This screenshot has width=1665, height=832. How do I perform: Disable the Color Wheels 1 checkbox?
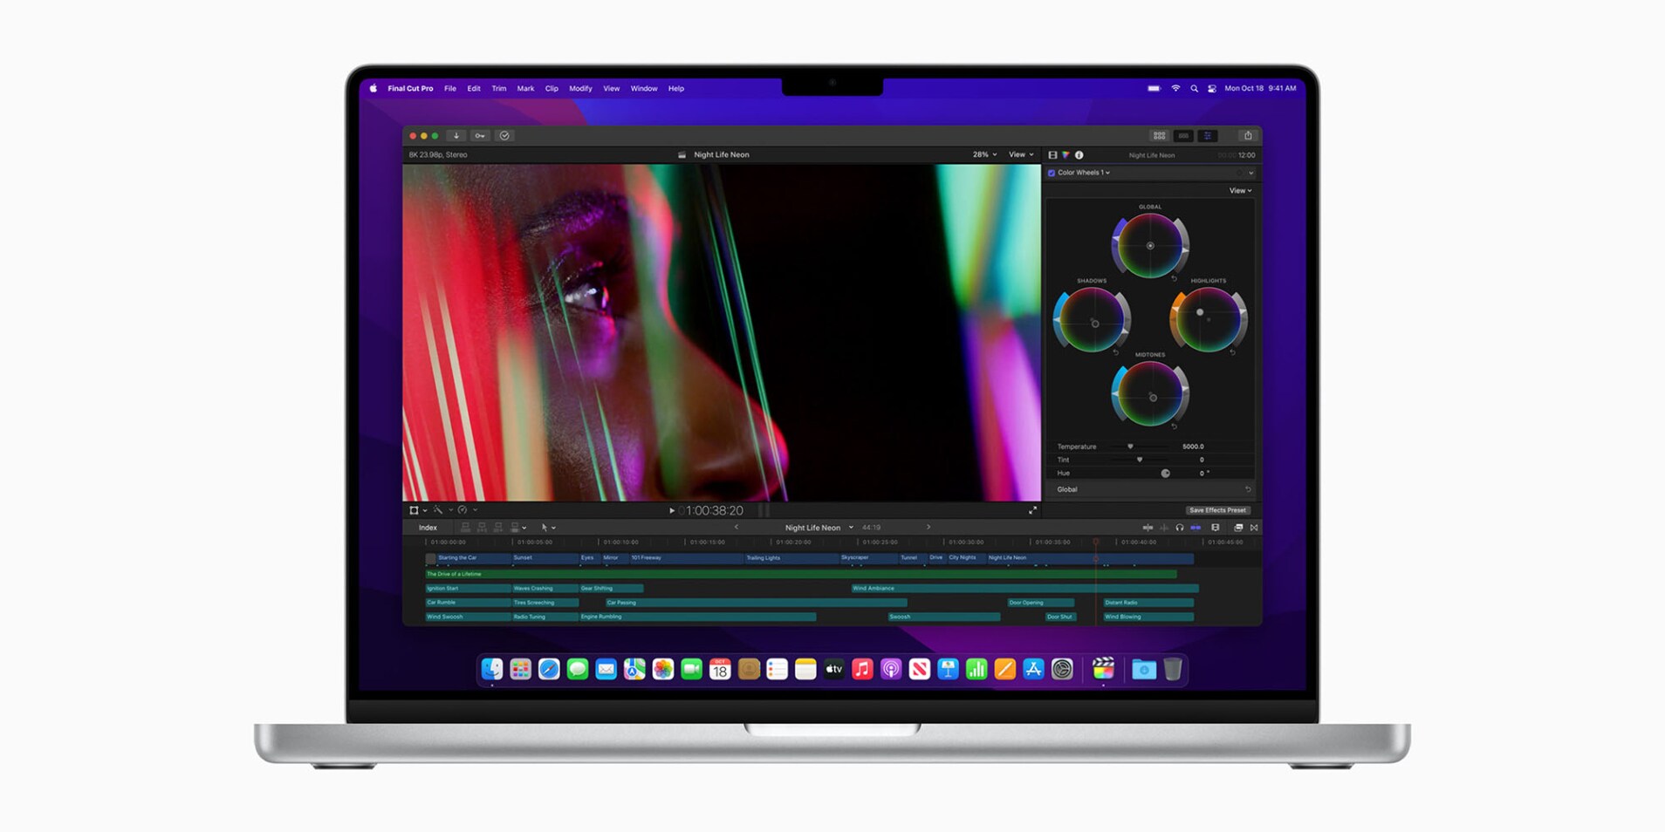point(1052,173)
